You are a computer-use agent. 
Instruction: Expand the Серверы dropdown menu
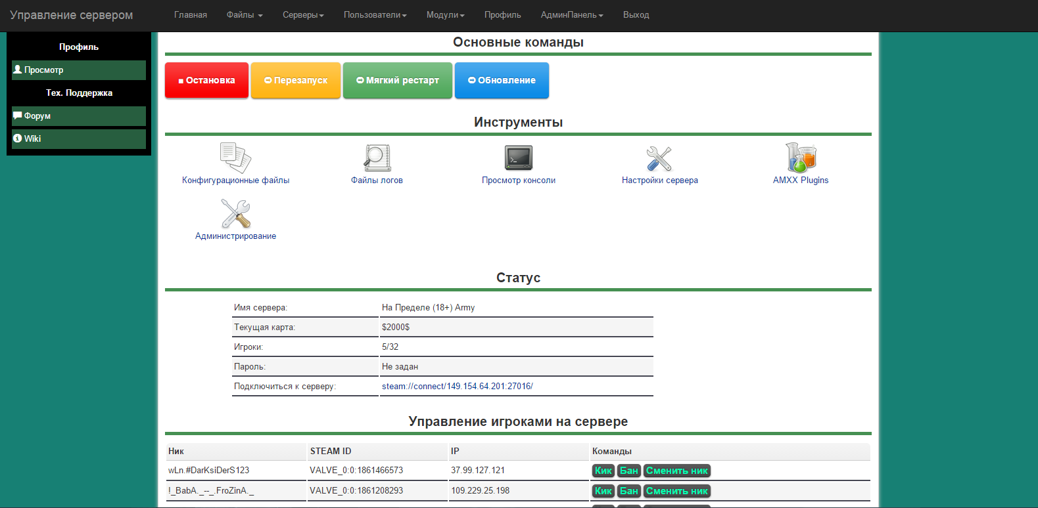click(303, 15)
